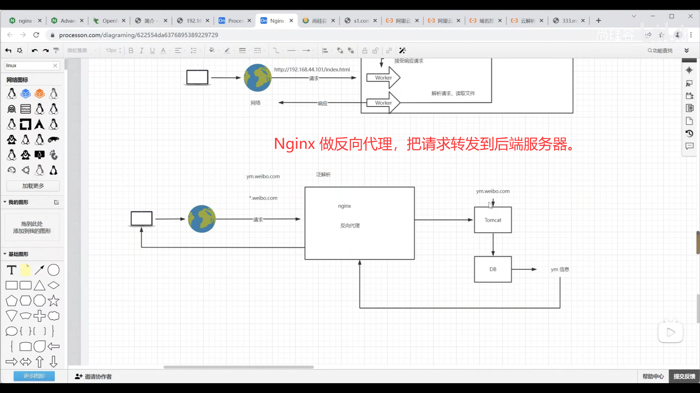Switch to the s1.com browser tab
This screenshot has width=700, height=393.
(361, 21)
